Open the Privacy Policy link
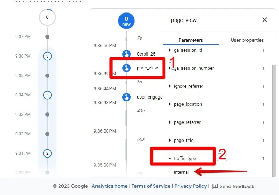Viewport: 279px width, 195px height. point(191,186)
